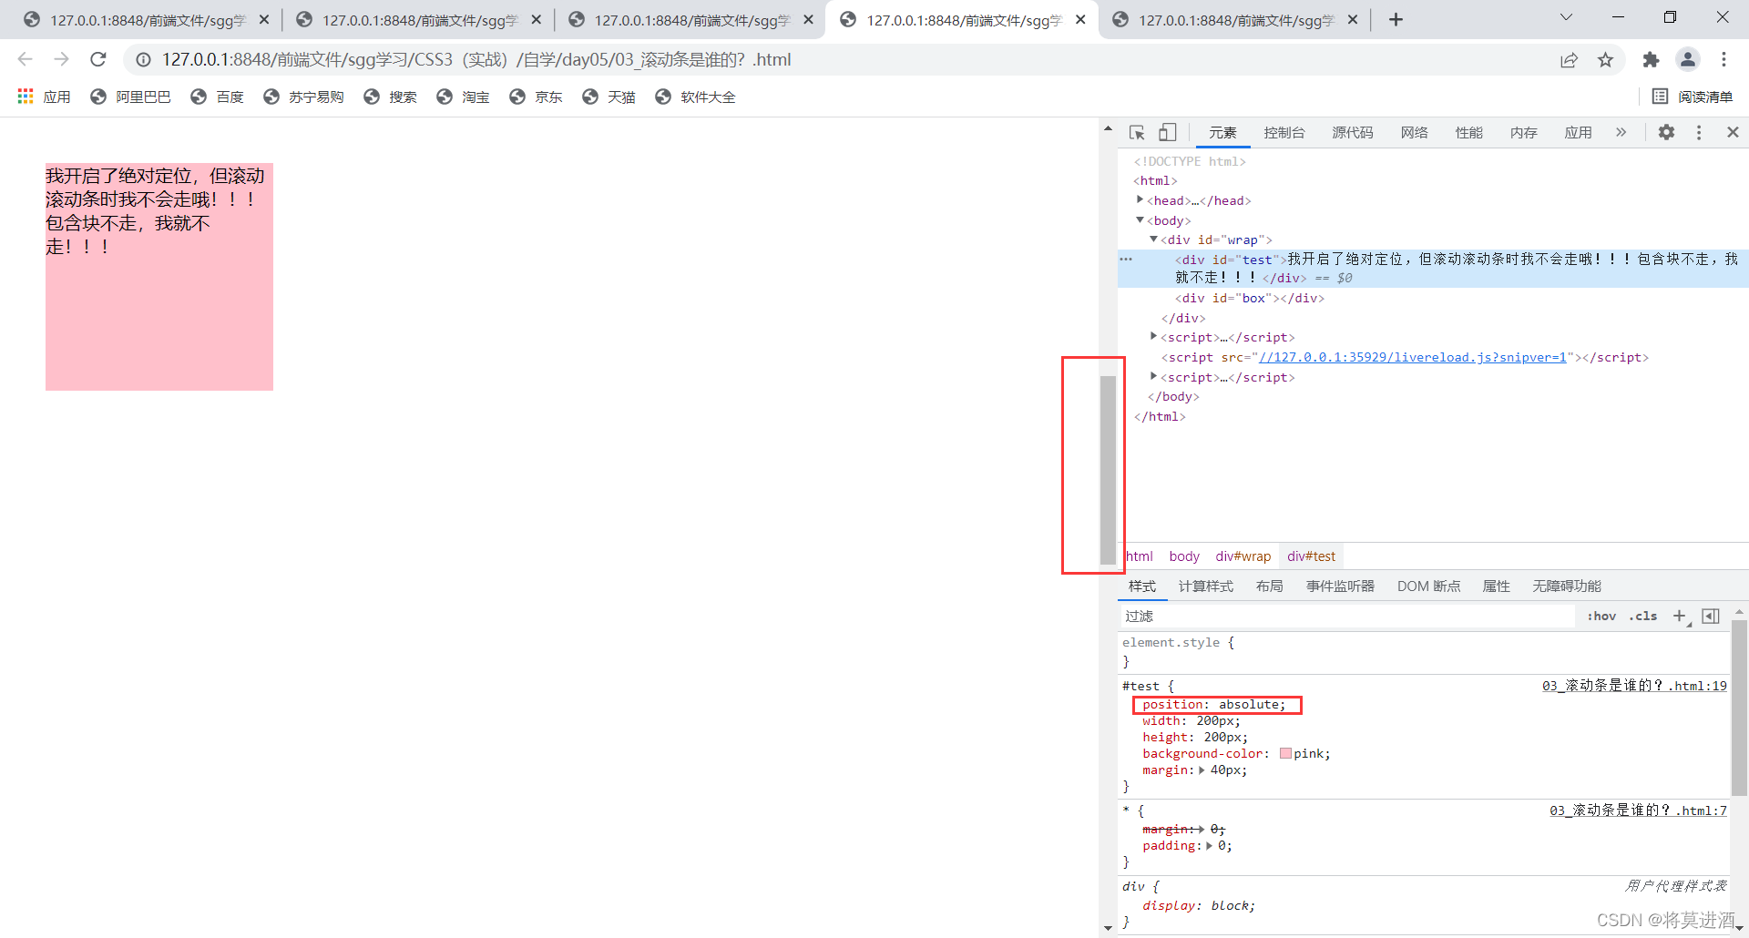Open DevTools customize three-dot menu
This screenshot has height=938, width=1749.
click(x=1699, y=133)
